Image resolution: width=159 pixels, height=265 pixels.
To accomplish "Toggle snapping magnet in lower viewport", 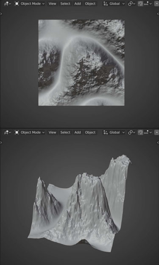I will [140, 132].
